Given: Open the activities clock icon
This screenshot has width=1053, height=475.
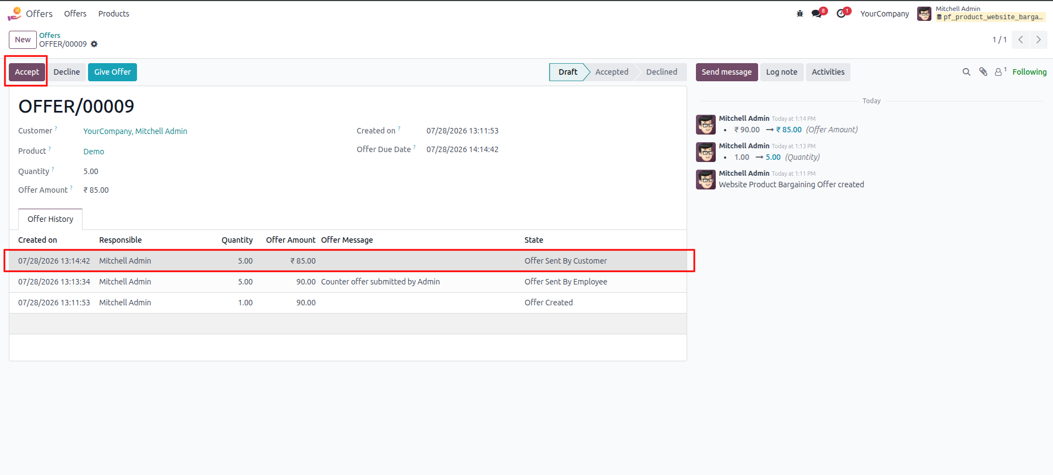Looking at the screenshot, I should point(843,13).
